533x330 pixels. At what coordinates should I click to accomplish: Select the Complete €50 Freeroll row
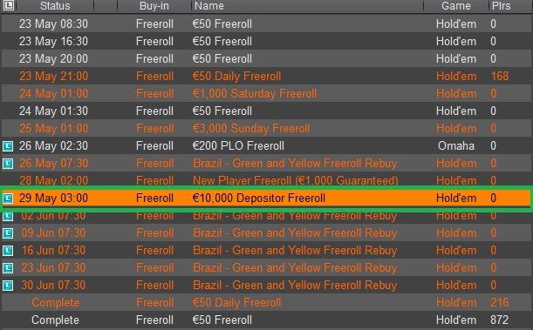pos(267,320)
